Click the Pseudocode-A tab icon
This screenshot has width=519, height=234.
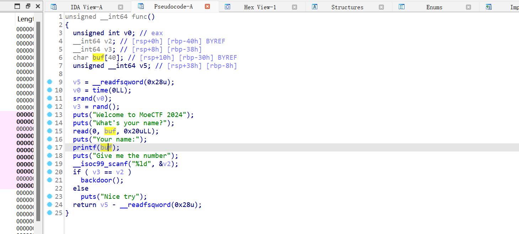point(141,6)
